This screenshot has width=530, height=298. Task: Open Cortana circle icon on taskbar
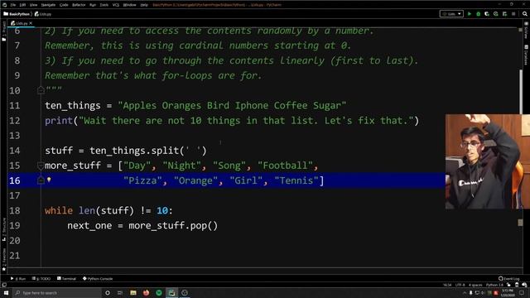(x=108, y=293)
